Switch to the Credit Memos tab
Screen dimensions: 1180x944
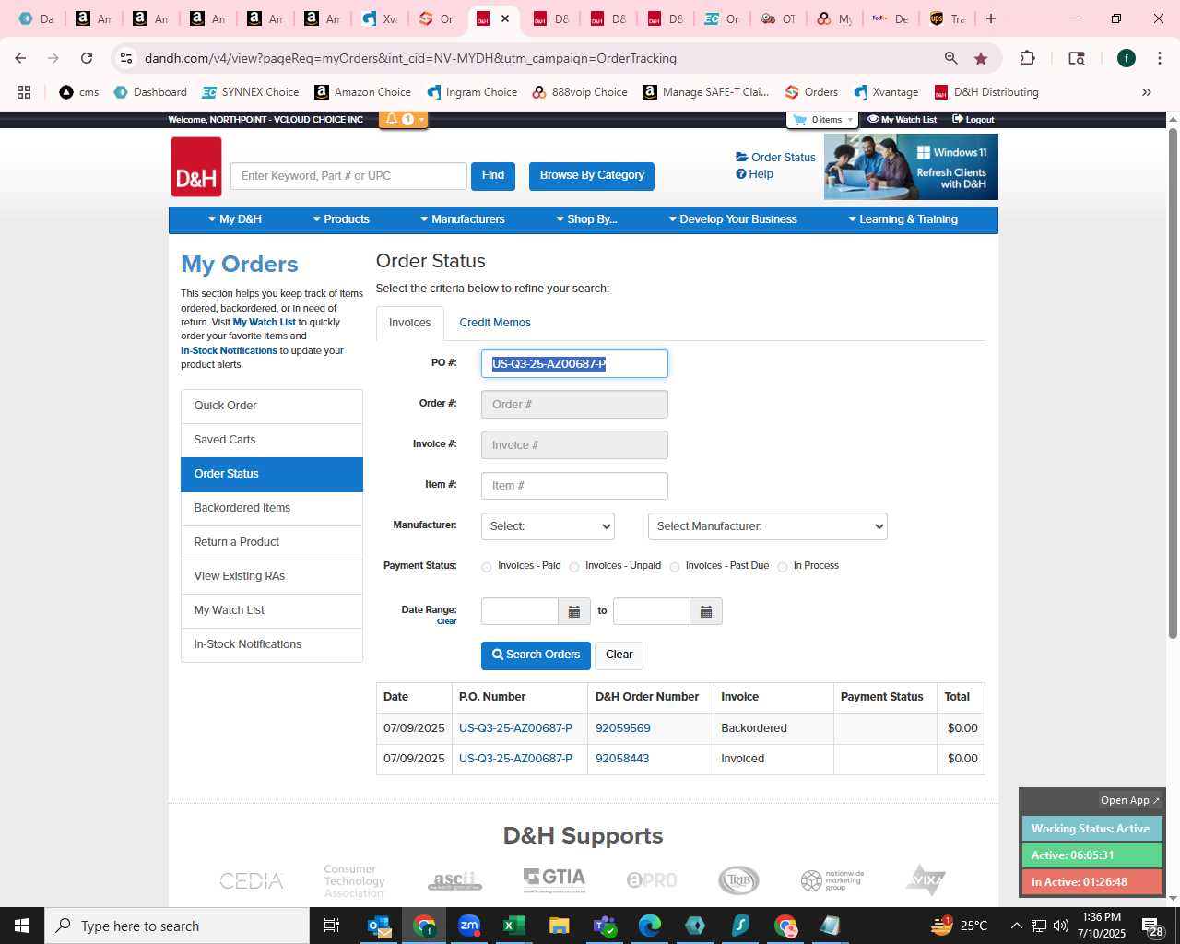coord(495,323)
